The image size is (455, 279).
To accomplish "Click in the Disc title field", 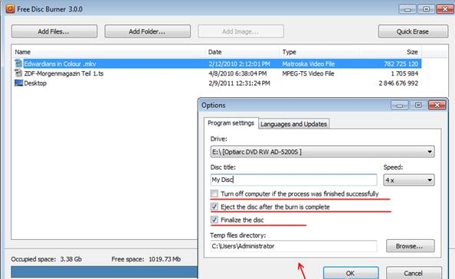I will pos(293,180).
